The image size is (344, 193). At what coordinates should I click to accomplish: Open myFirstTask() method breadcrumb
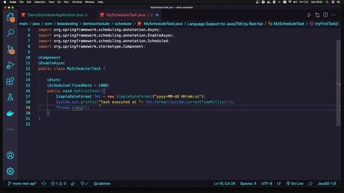pyautogui.click(x=324, y=24)
